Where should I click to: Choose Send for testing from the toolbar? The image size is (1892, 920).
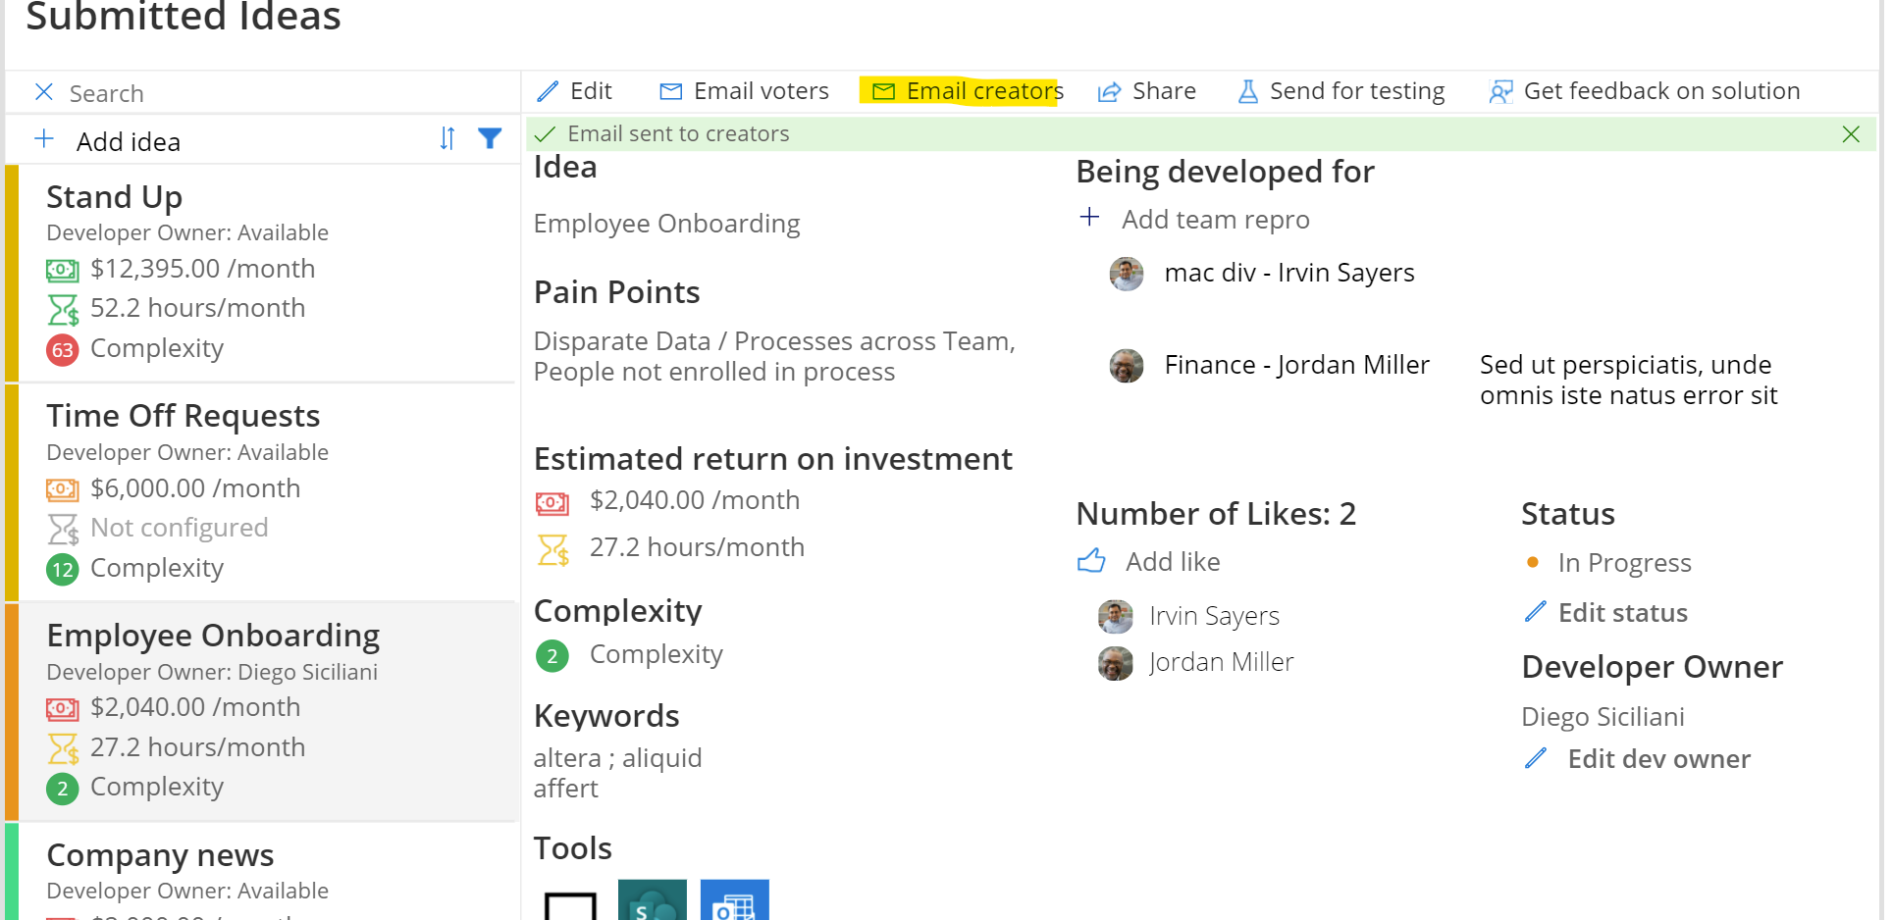point(1340,90)
